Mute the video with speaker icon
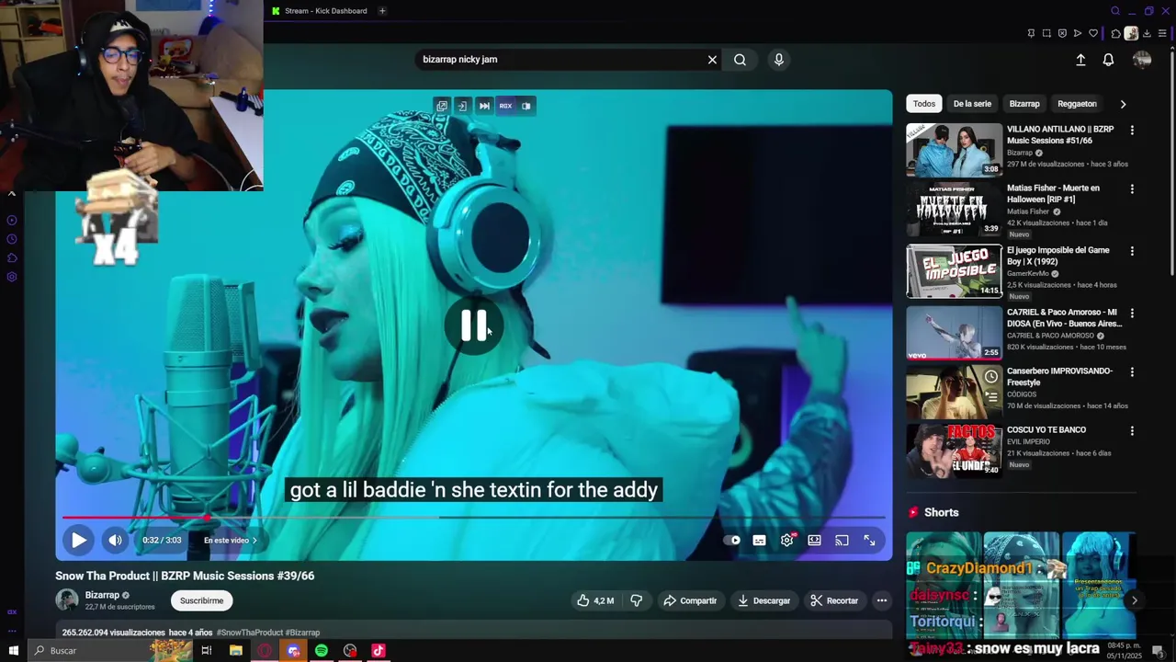The width and height of the screenshot is (1176, 662). point(115,541)
